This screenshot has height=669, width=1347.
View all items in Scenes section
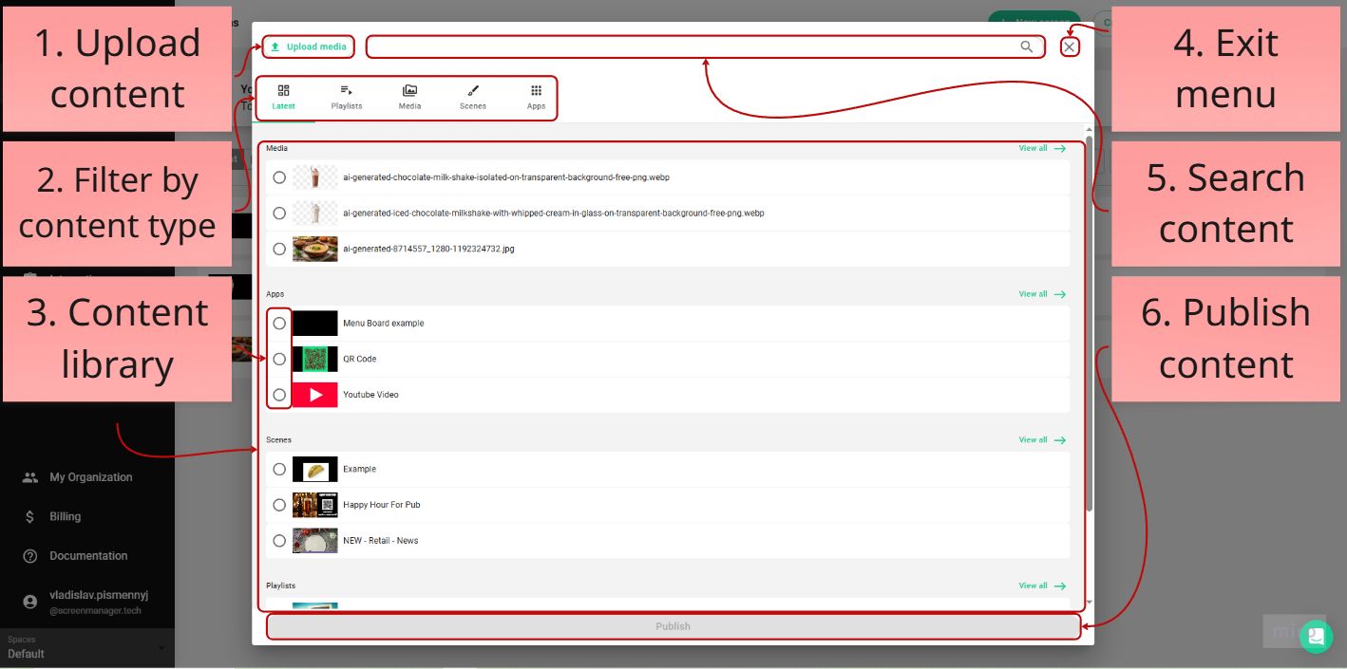tap(1042, 440)
